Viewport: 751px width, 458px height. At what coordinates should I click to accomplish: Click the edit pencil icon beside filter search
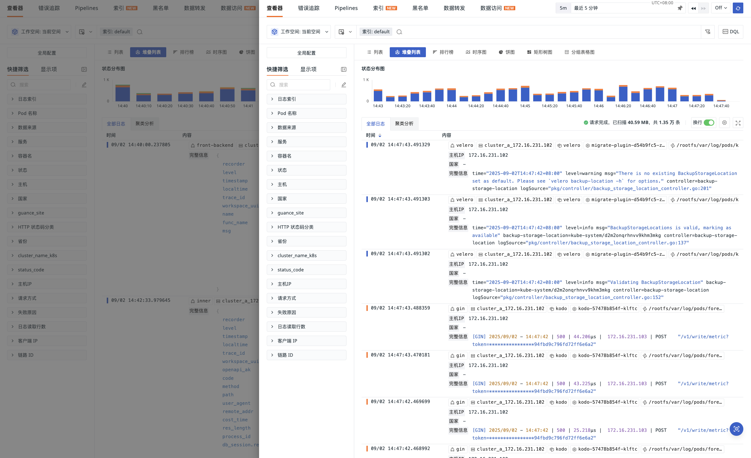tap(344, 85)
